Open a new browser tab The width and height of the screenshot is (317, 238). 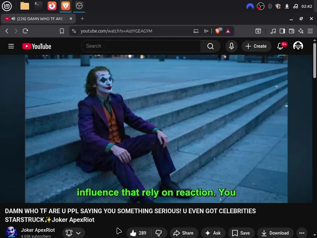(82, 19)
